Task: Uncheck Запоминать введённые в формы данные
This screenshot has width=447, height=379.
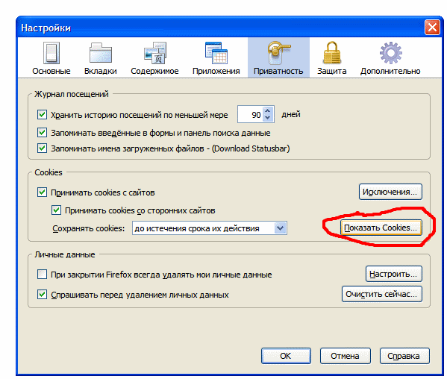Action: pos(42,133)
